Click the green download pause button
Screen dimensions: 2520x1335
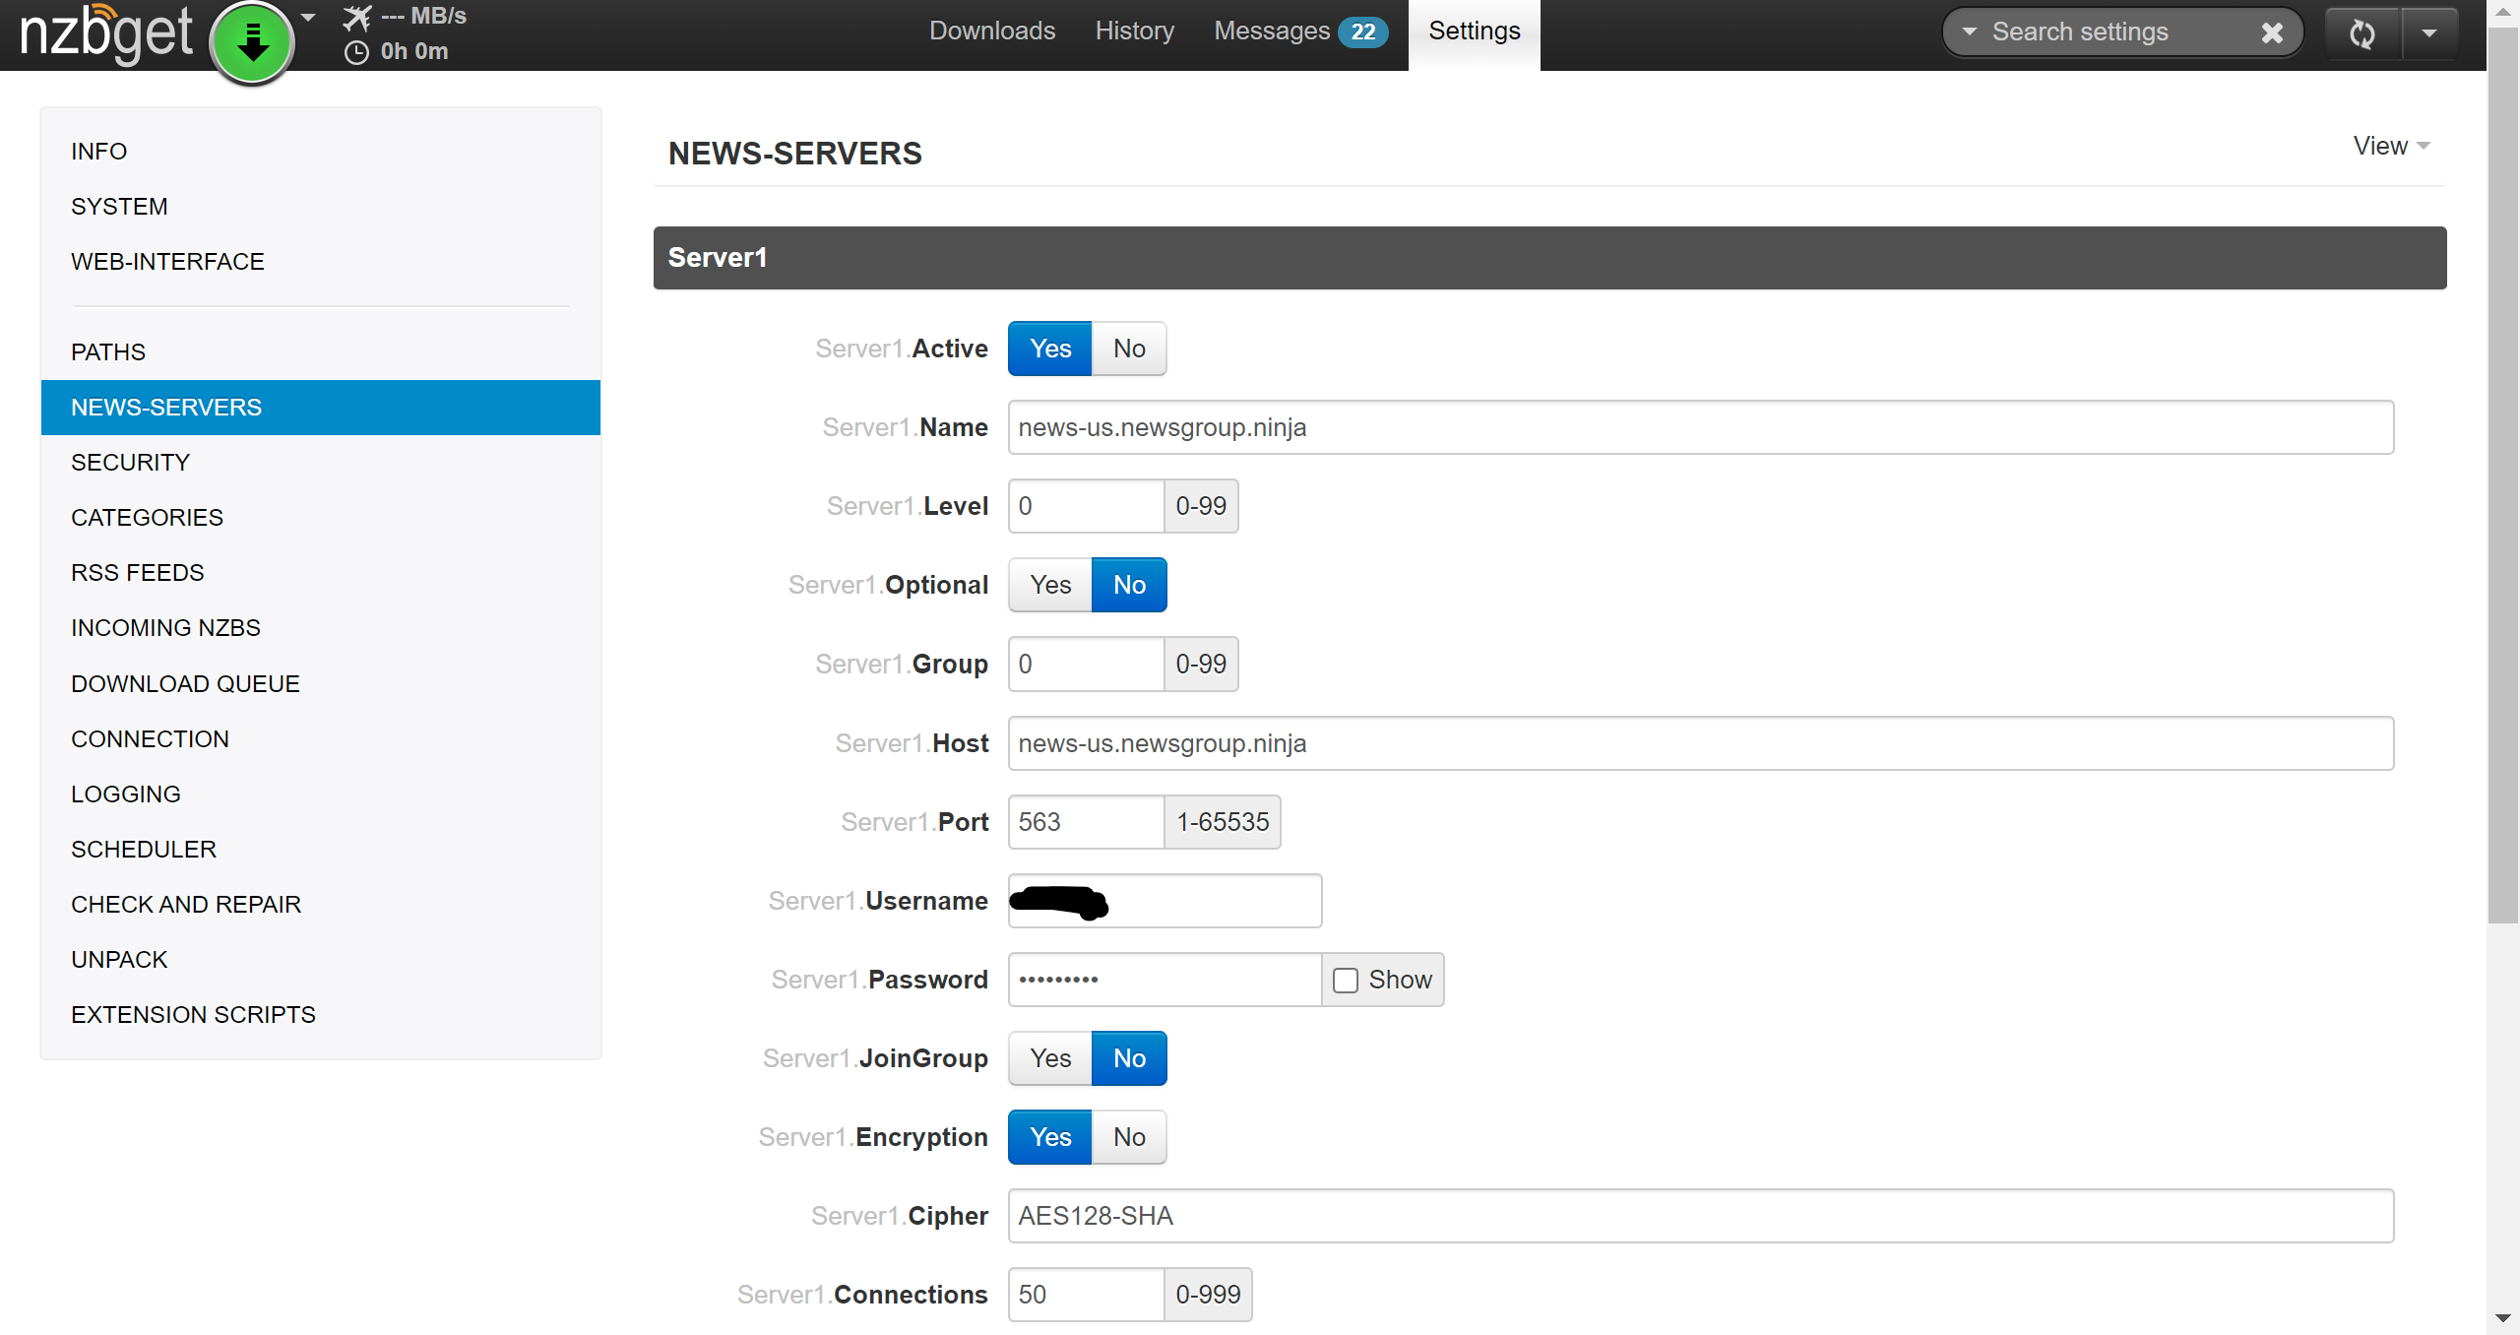tap(252, 41)
